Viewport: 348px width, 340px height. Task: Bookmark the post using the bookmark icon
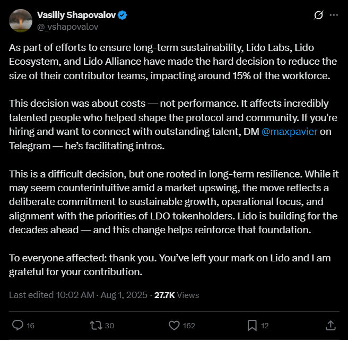[x=252, y=325]
